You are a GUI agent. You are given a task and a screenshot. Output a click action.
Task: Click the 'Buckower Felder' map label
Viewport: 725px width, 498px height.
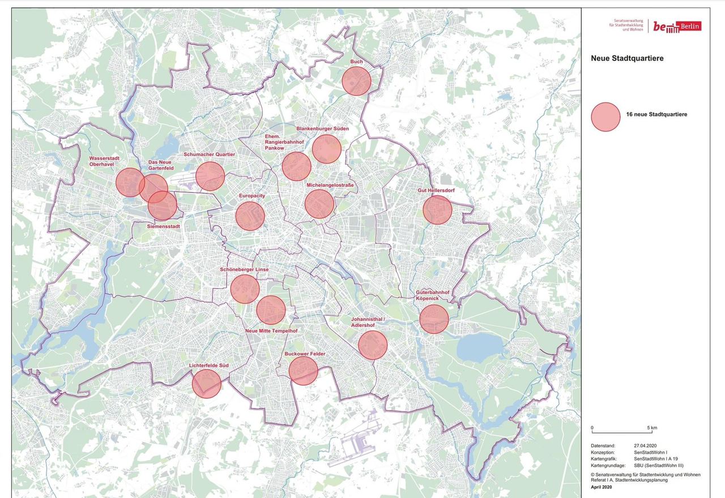tap(305, 354)
